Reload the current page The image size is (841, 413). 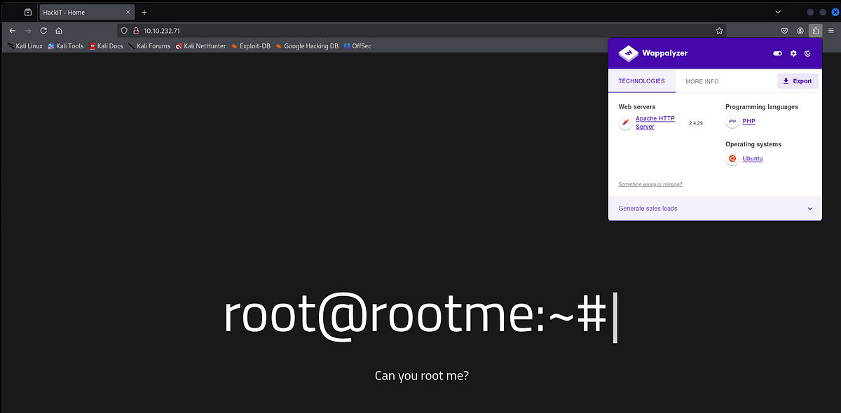43,31
